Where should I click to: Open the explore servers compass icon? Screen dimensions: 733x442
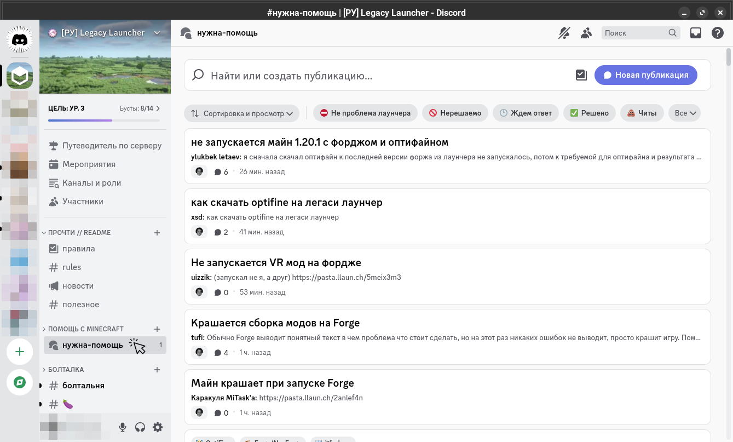point(20,382)
